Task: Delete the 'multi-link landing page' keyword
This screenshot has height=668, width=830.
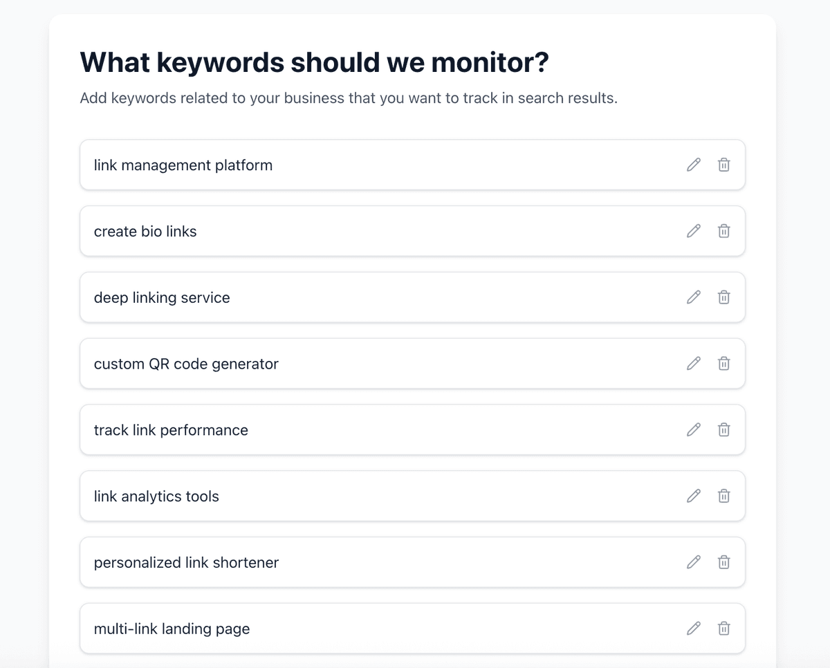Action: pos(723,629)
